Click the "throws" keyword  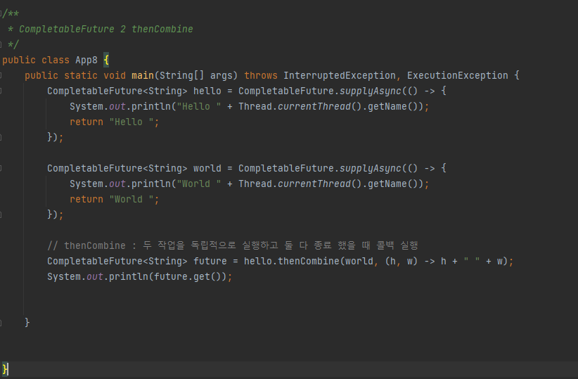pos(261,75)
